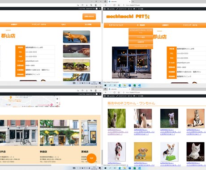This screenshot has width=206, height=170.
Task: Click the mochimochi PET logo in the top-right page
Action: coord(128,17)
